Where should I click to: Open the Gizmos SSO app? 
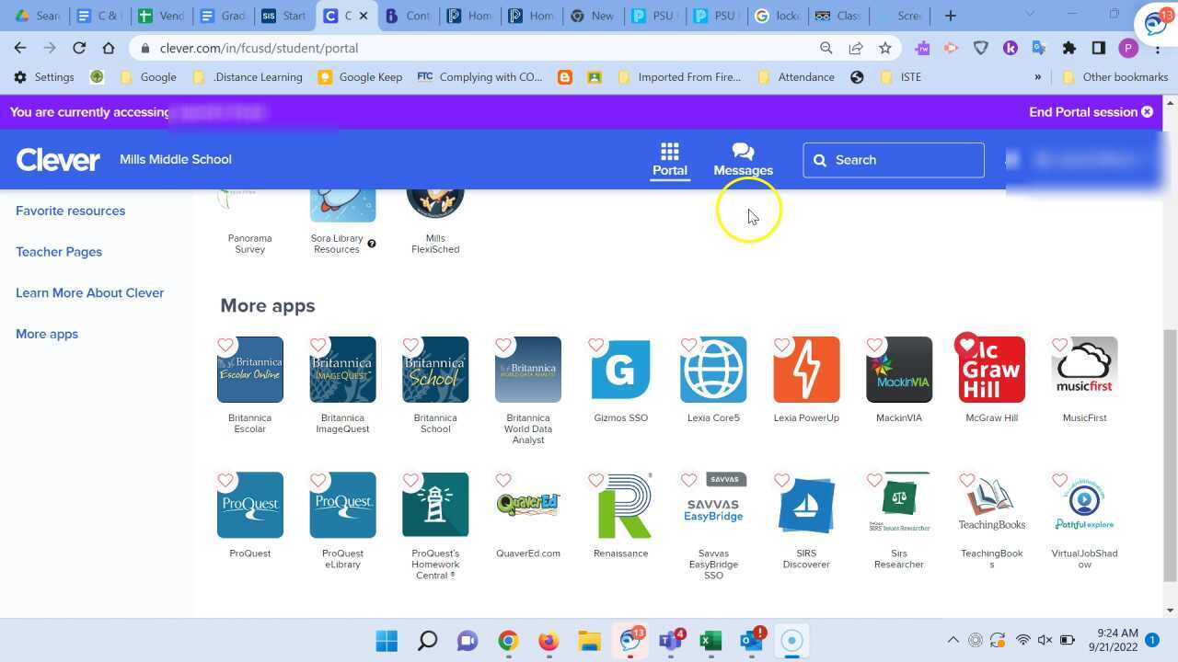point(620,369)
